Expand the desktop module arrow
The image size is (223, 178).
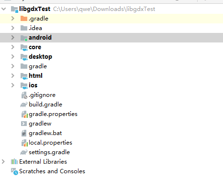[13, 57]
